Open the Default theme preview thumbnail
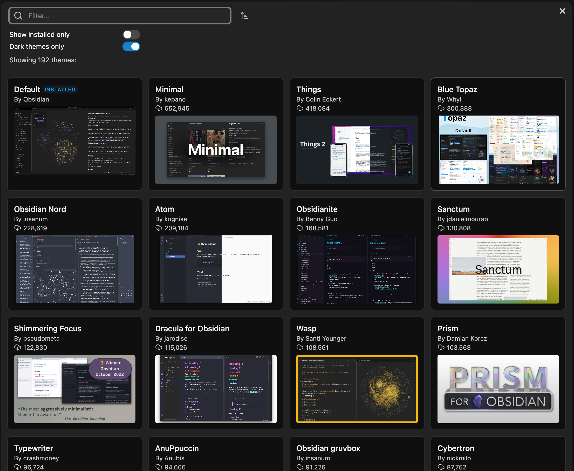 pyautogui.click(x=74, y=140)
